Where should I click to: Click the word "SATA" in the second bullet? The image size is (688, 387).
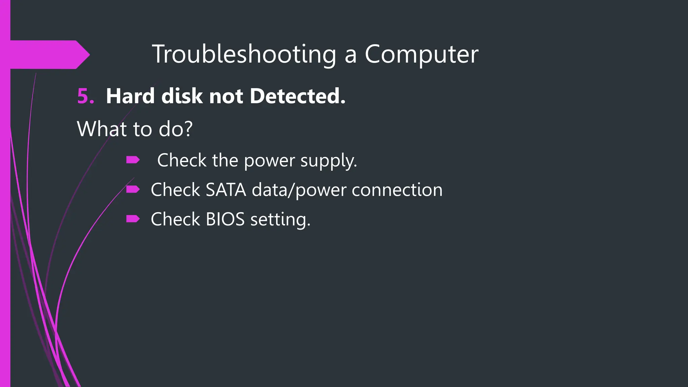[x=226, y=190]
